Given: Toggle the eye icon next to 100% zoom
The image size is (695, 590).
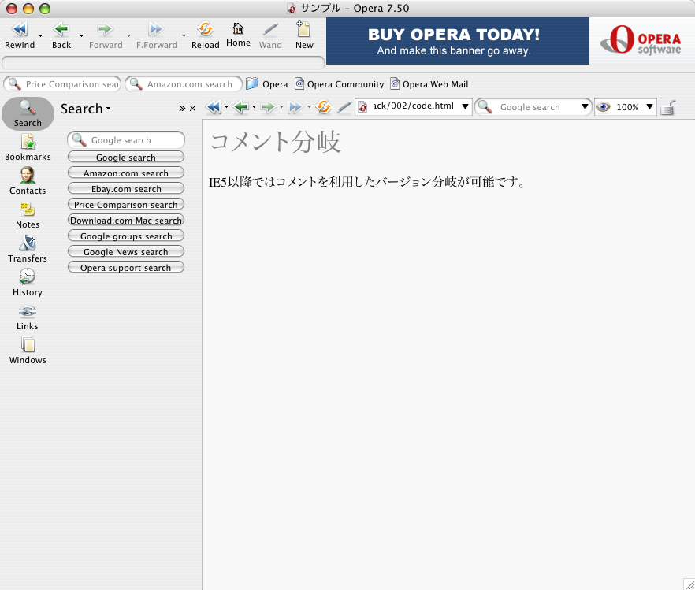Looking at the screenshot, I should coord(603,107).
